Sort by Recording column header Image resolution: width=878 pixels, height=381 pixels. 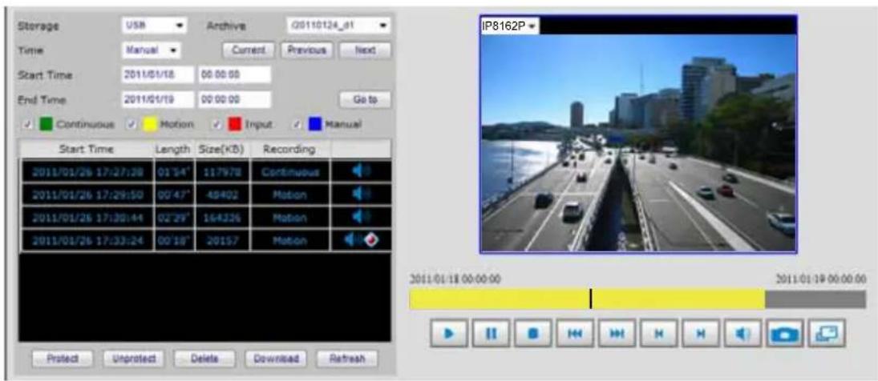290,149
